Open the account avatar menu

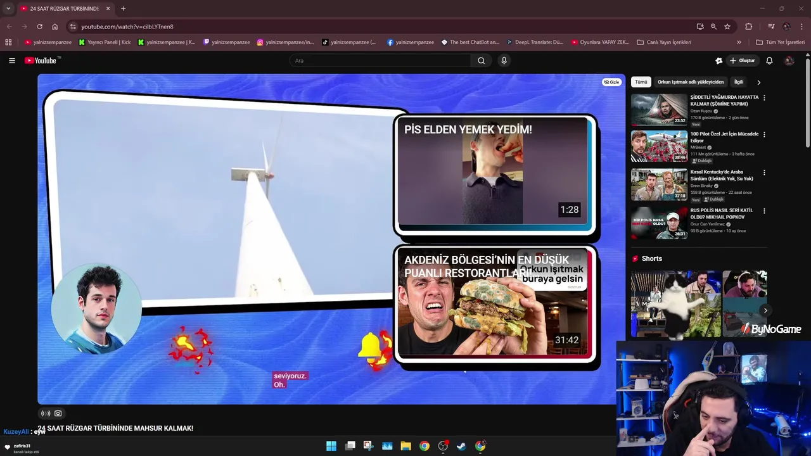pyautogui.click(x=789, y=61)
